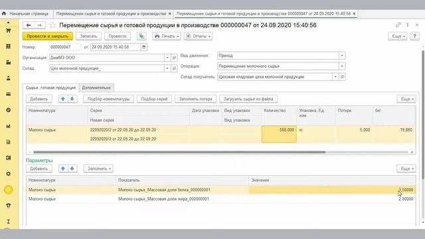Open the gear settings sidebar section
The width and height of the screenshot is (425, 239).
tap(9, 174)
